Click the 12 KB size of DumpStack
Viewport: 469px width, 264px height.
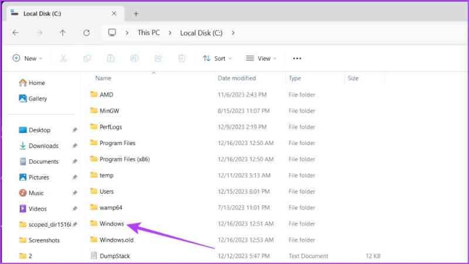point(373,256)
